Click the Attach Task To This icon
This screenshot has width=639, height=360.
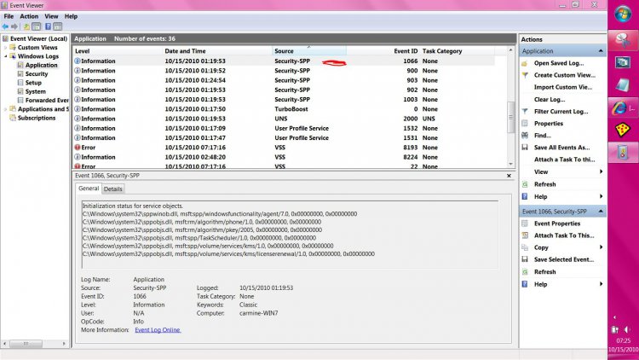pyautogui.click(x=525, y=235)
